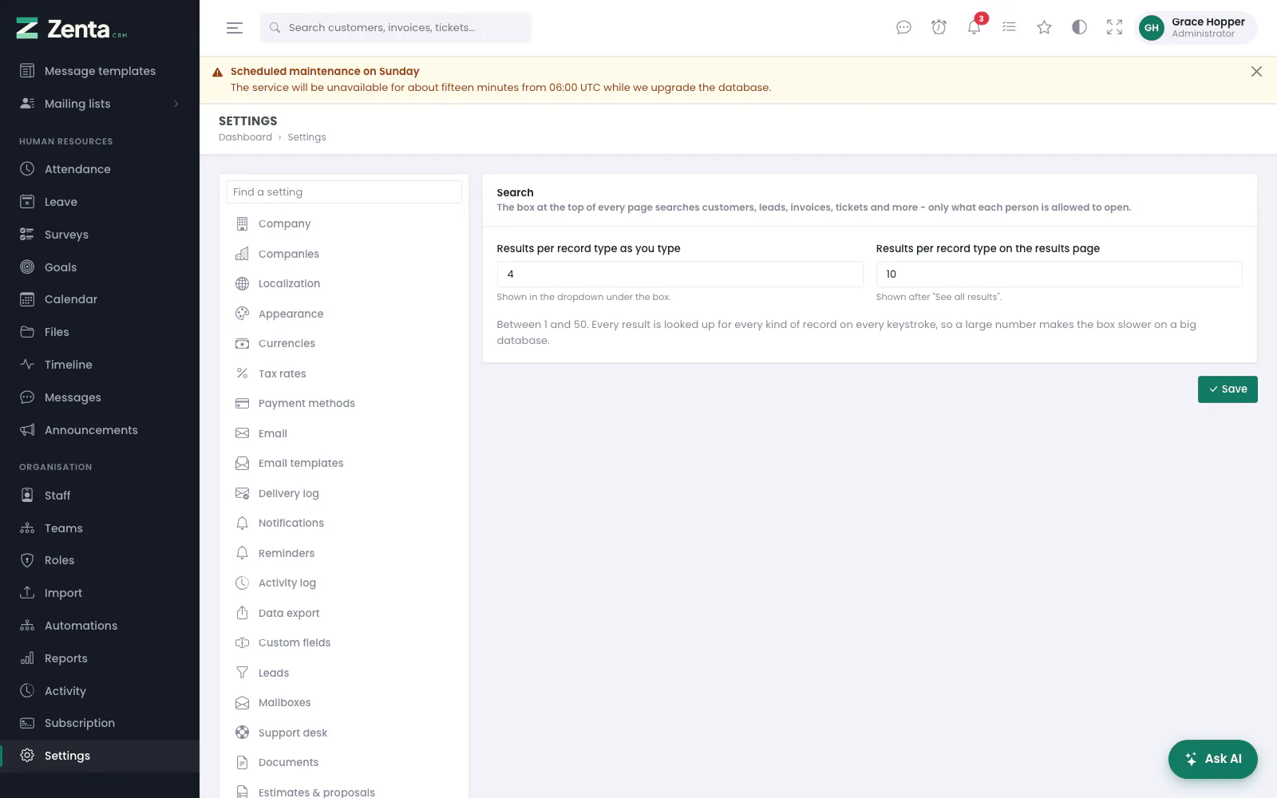
Task: Collapse sidebar with the hamburger menu icon
Action: (x=235, y=28)
